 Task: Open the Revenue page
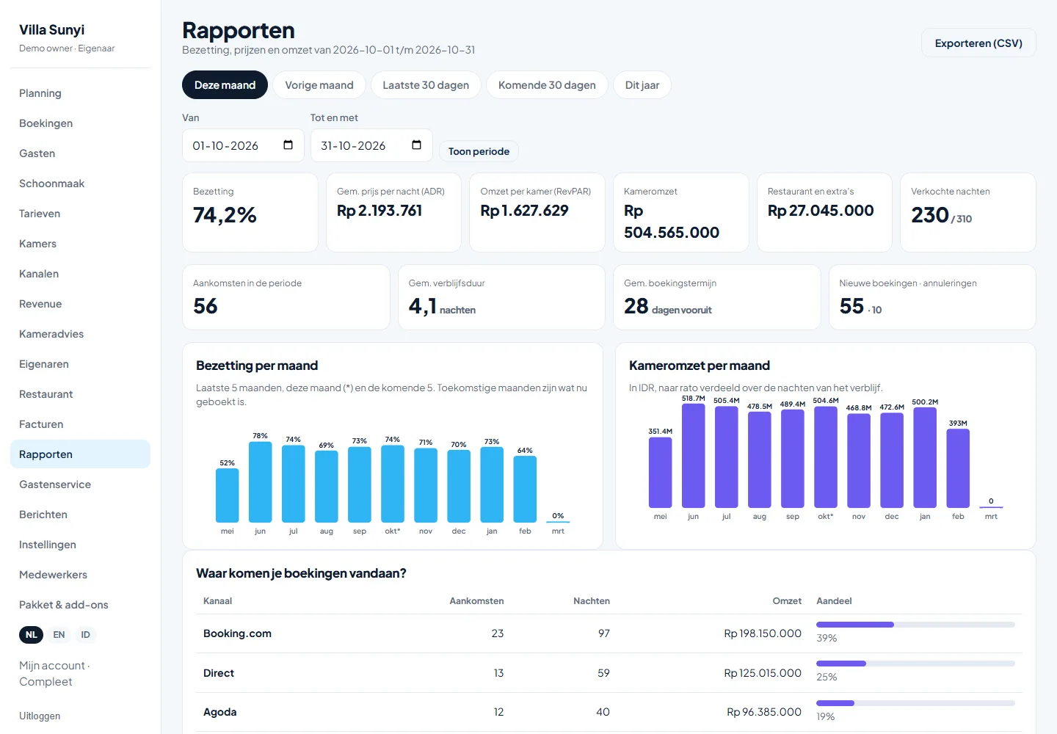coord(80,304)
